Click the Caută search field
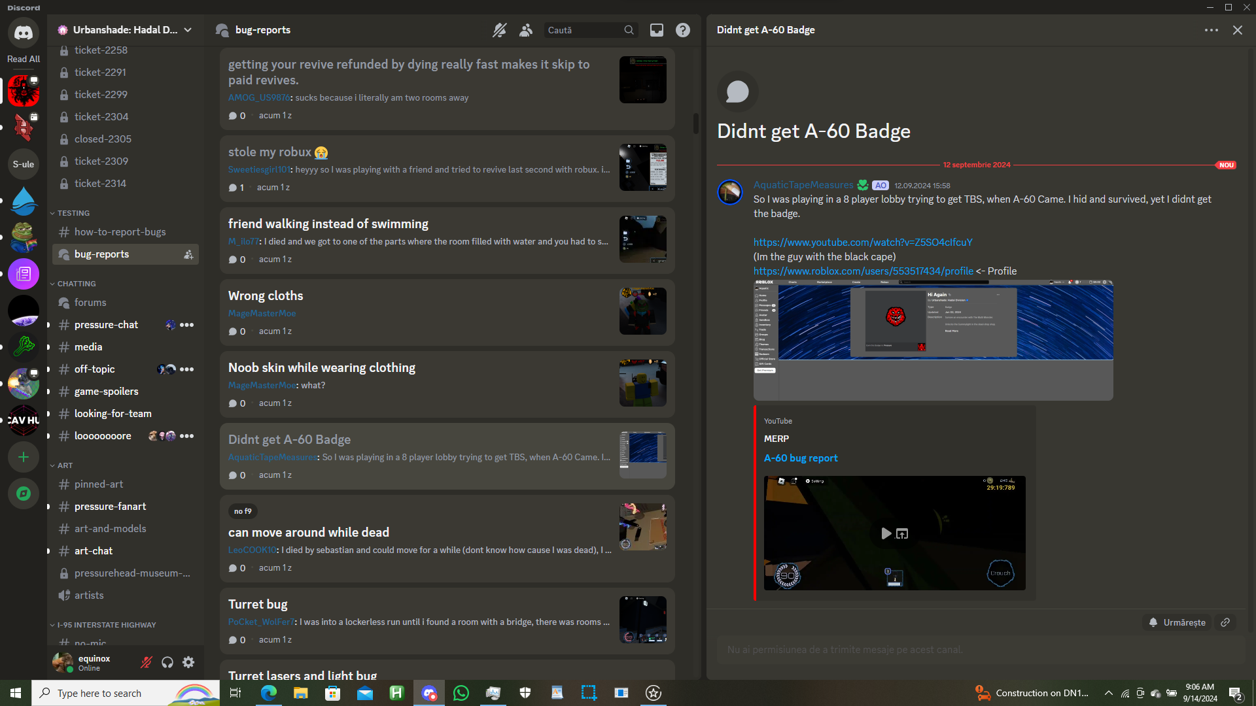1256x706 pixels. [x=584, y=30]
